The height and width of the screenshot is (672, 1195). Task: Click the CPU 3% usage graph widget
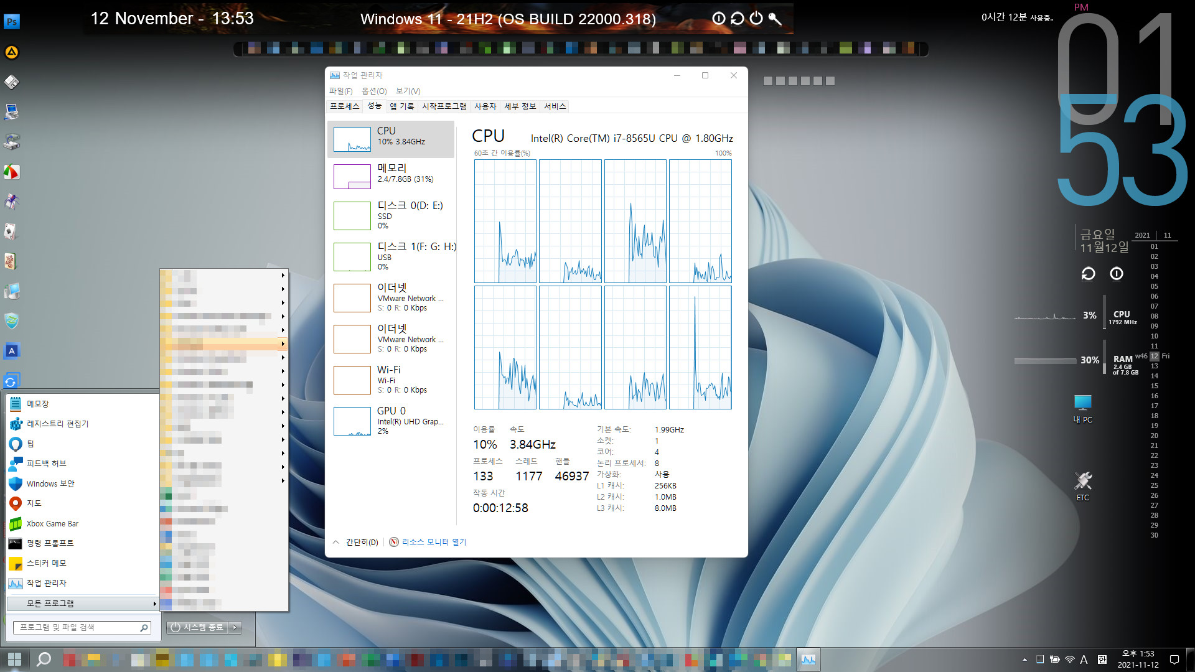(1045, 316)
